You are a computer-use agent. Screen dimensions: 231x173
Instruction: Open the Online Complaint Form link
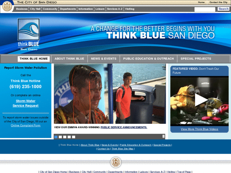[25, 125]
